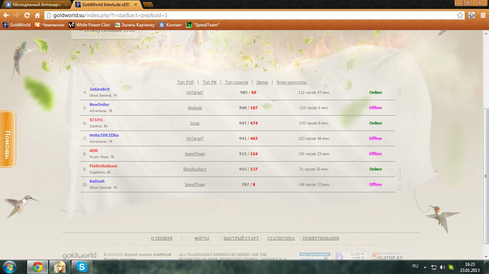This screenshot has width=489, height=274.
Task: Go back to the previous page
Action: click(6, 15)
